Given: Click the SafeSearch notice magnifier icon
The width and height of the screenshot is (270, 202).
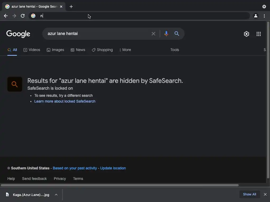Looking at the screenshot, I should point(15,84).
